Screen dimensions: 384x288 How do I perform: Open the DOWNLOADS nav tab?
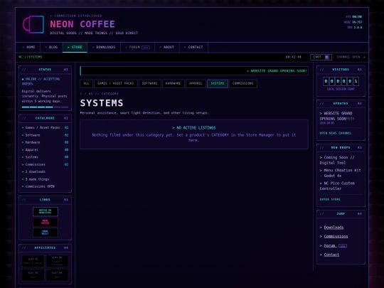point(104,47)
